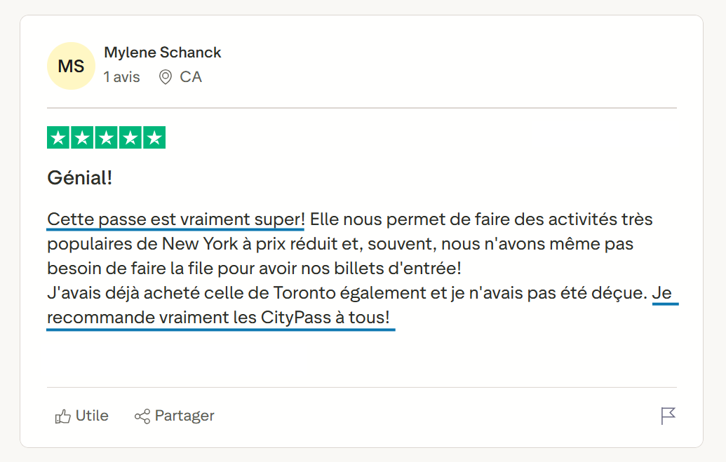Click the country label 'CA'

click(191, 77)
